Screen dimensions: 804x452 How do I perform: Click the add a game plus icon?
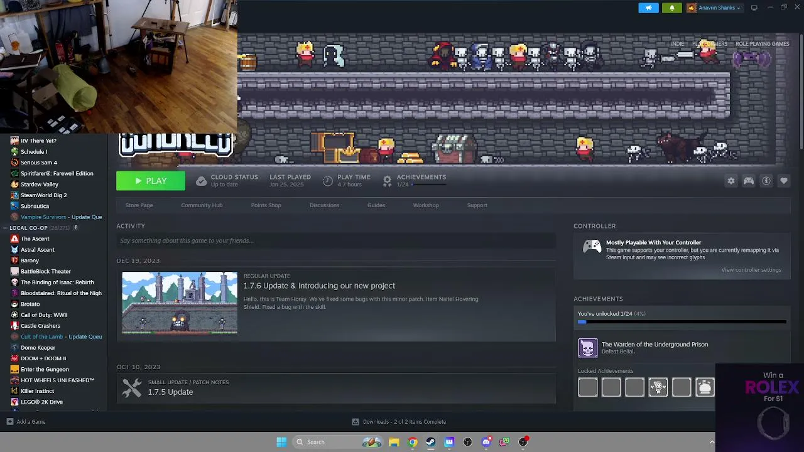coord(9,422)
